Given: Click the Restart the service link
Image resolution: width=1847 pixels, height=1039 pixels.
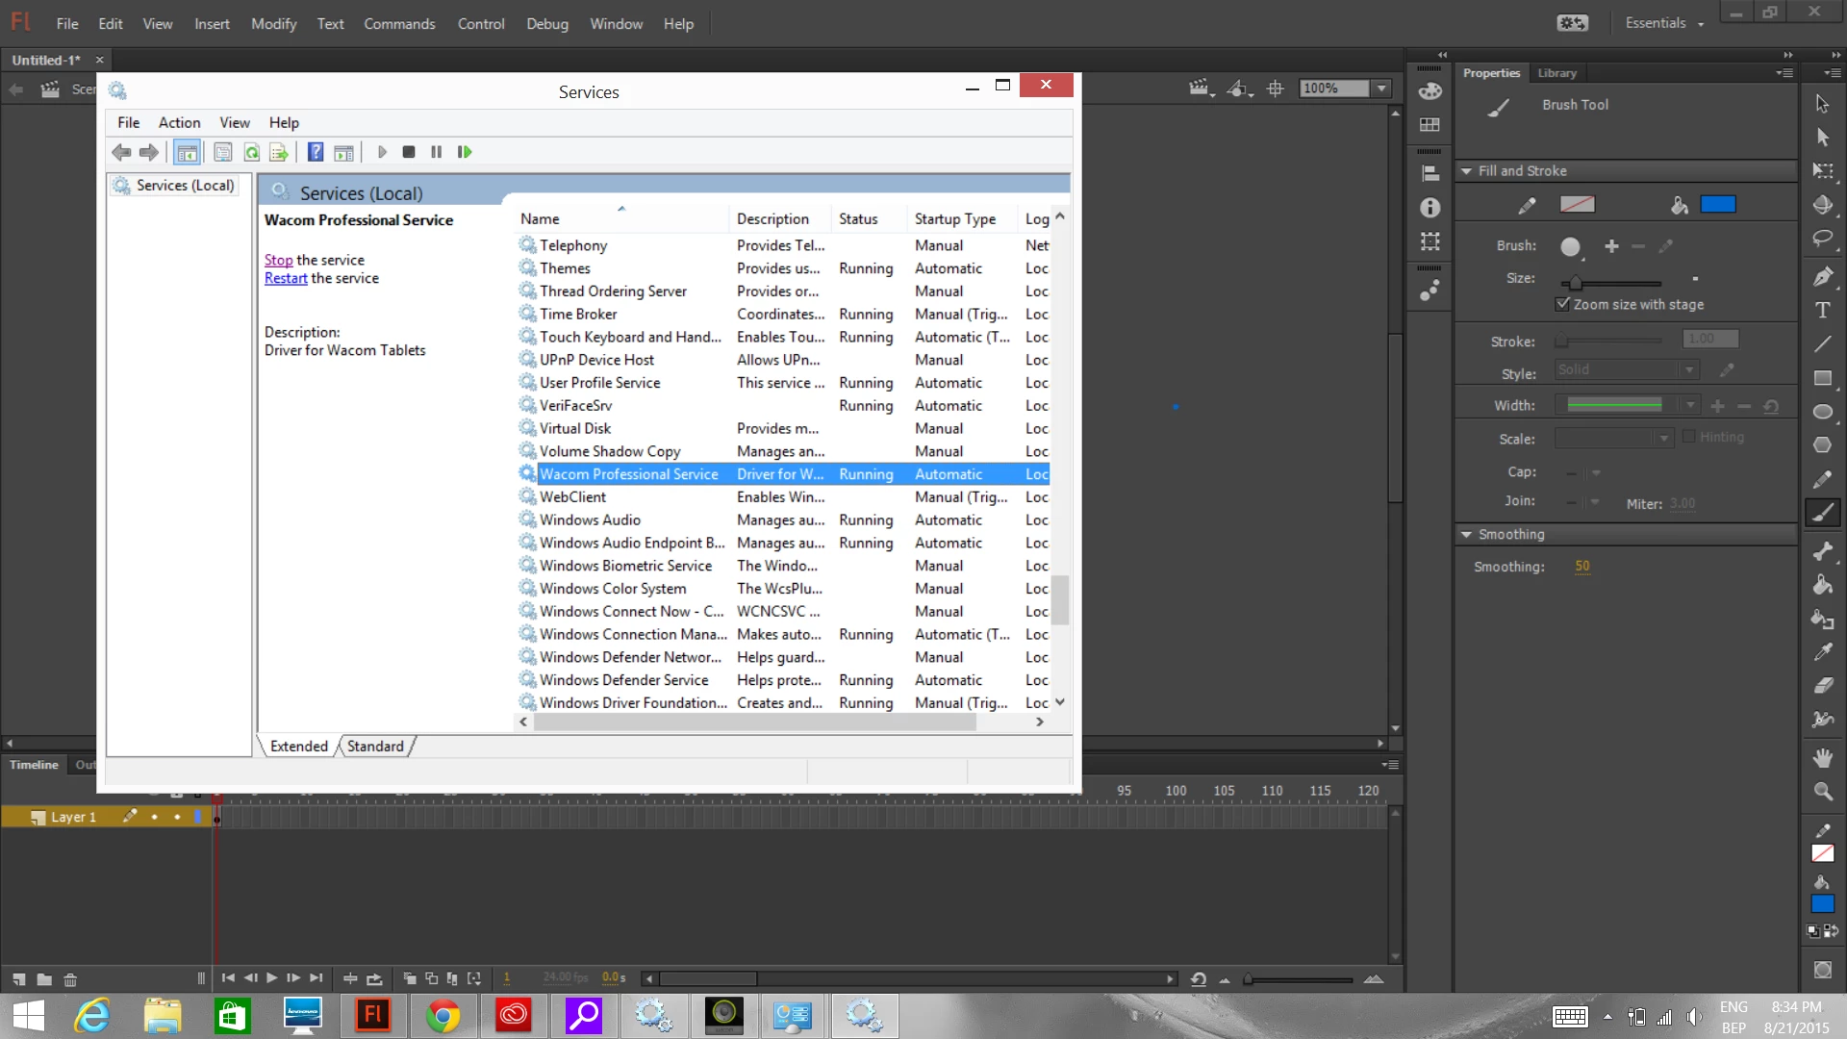Looking at the screenshot, I should (x=286, y=278).
